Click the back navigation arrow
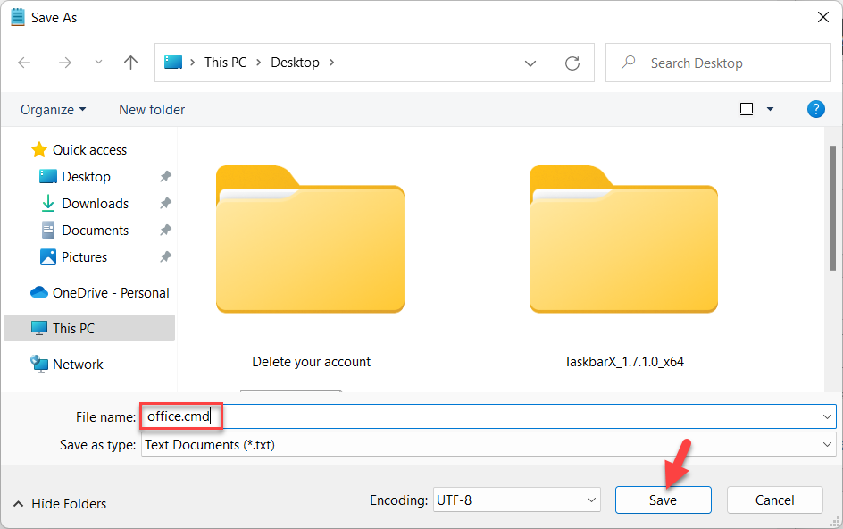The width and height of the screenshot is (843, 529). (24, 62)
